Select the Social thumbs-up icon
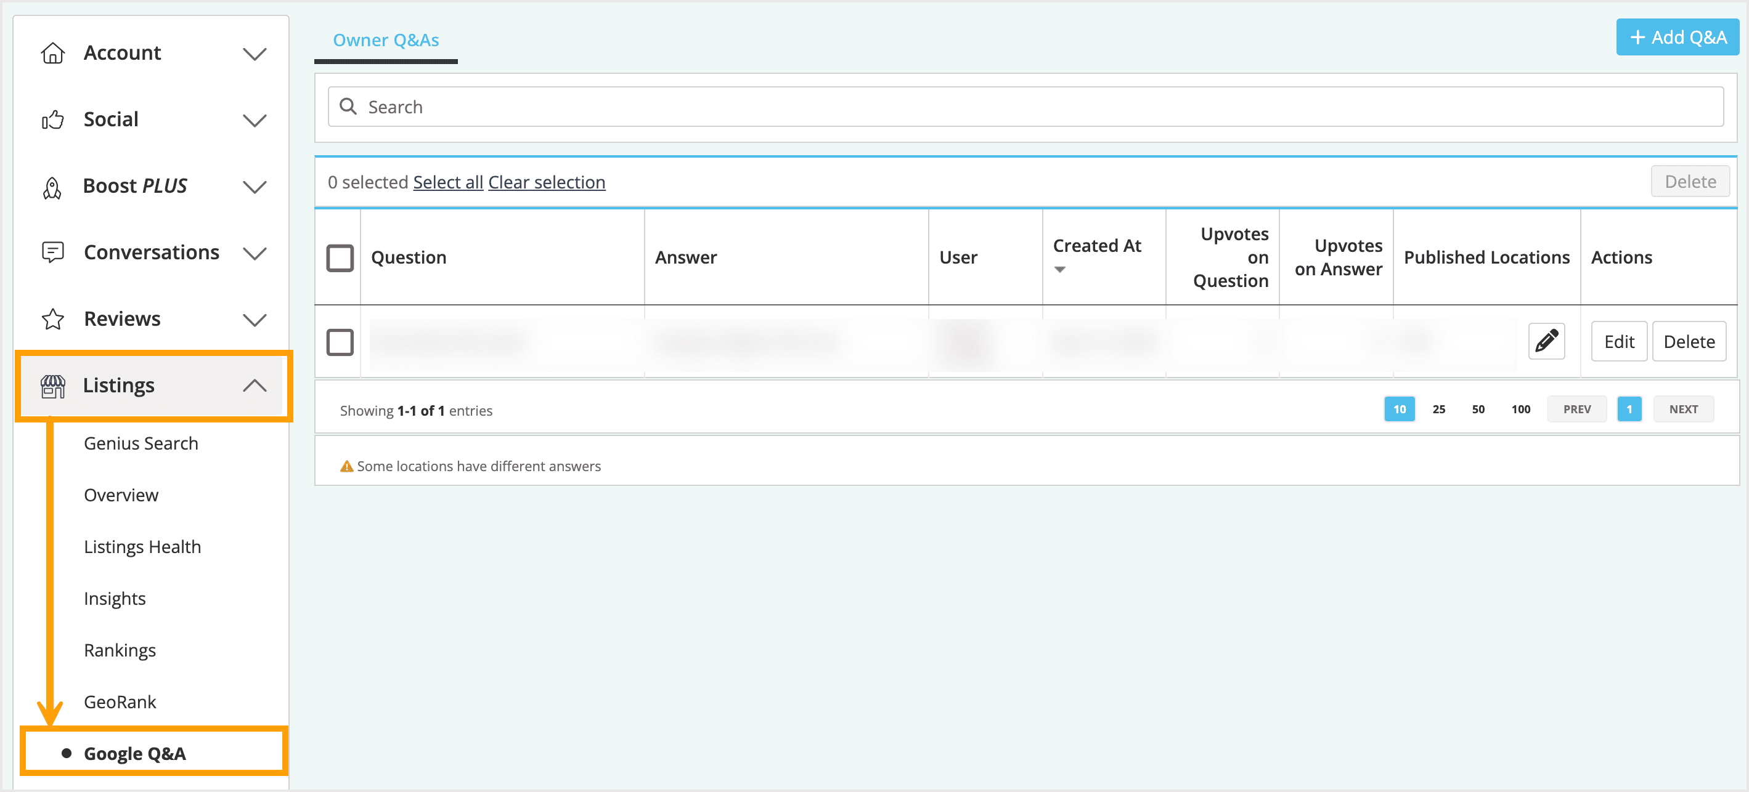This screenshot has height=792, width=1749. coord(53,119)
